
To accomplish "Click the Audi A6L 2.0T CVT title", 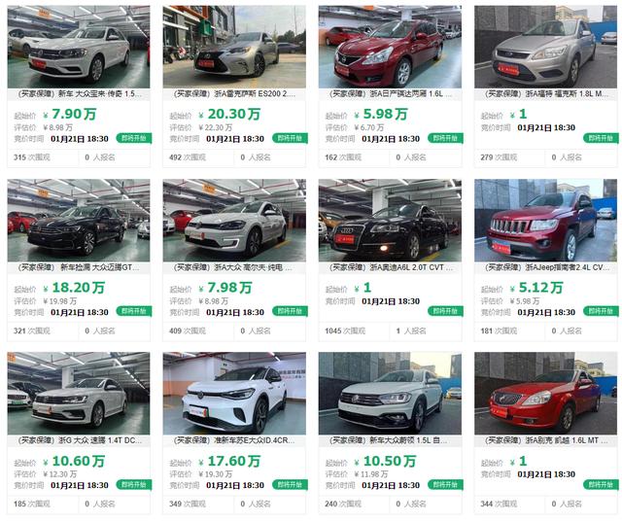I will pyautogui.click(x=391, y=267).
